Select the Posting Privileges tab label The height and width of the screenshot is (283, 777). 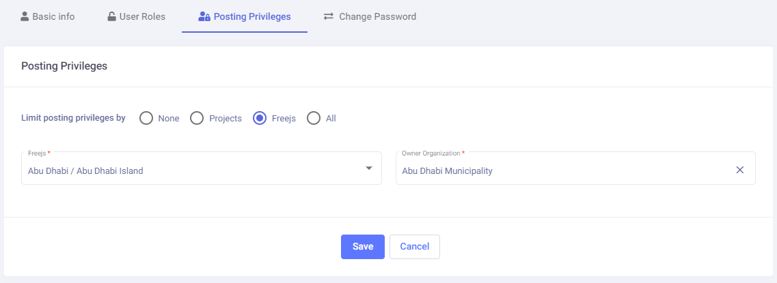click(x=252, y=16)
